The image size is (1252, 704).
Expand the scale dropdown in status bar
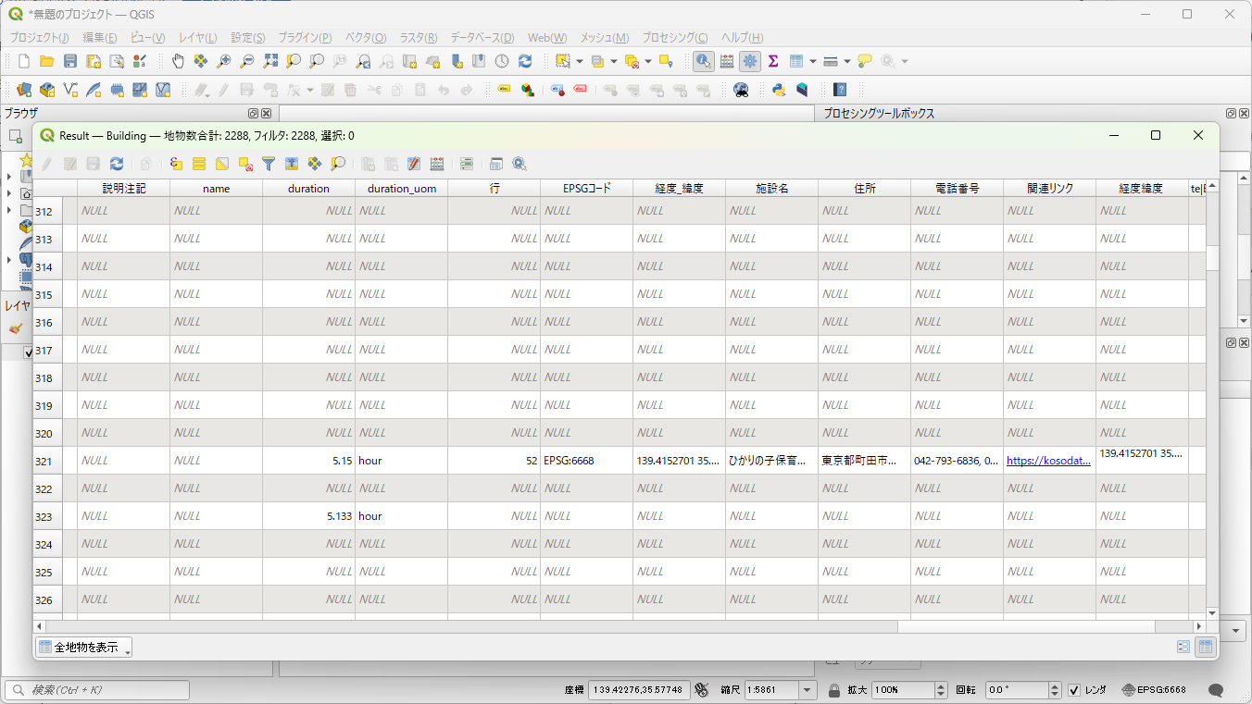(x=808, y=690)
